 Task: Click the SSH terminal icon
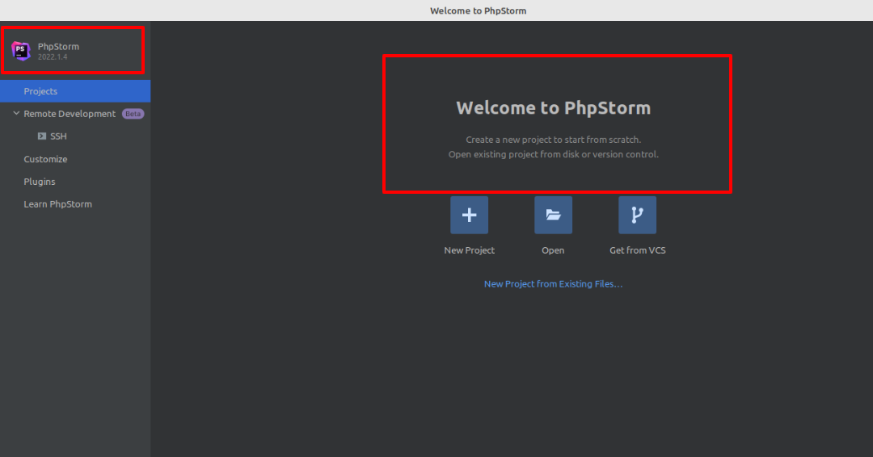pyautogui.click(x=42, y=136)
